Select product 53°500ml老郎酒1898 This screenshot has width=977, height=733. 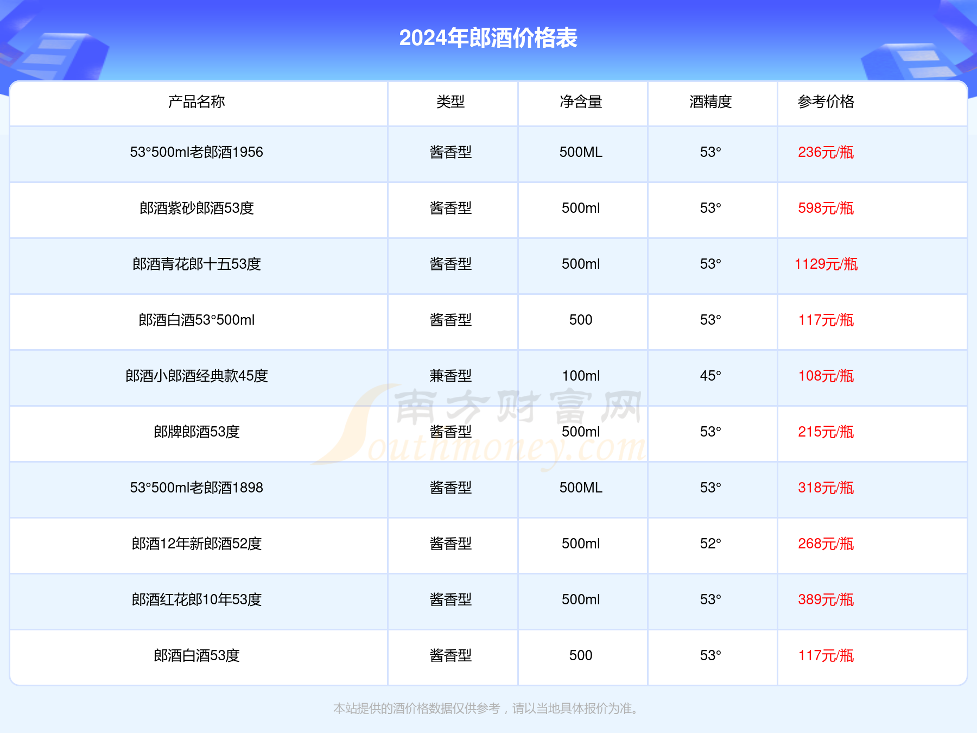click(196, 488)
